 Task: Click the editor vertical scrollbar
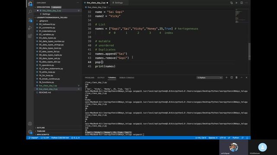point(249,52)
